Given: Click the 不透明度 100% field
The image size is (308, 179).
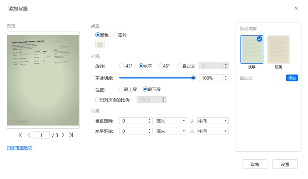Looking at the screenshot, I should tap(211, 78).
